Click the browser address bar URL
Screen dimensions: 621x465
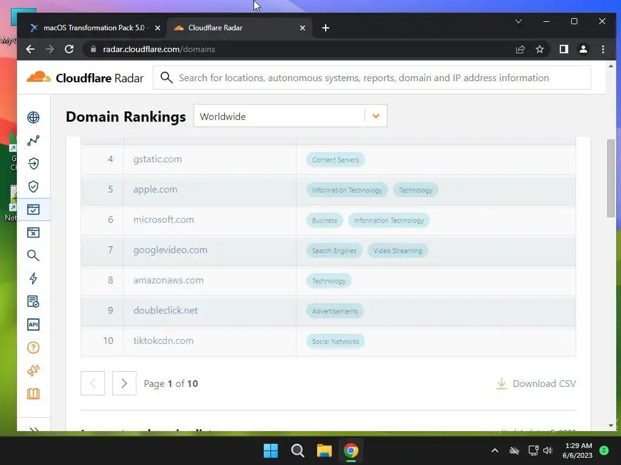(159, 50)
